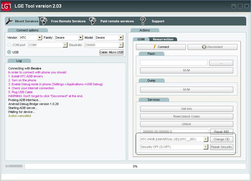
Task: Switch to the GSM tab
Action: pyautogui.click(x=141, y=39)
